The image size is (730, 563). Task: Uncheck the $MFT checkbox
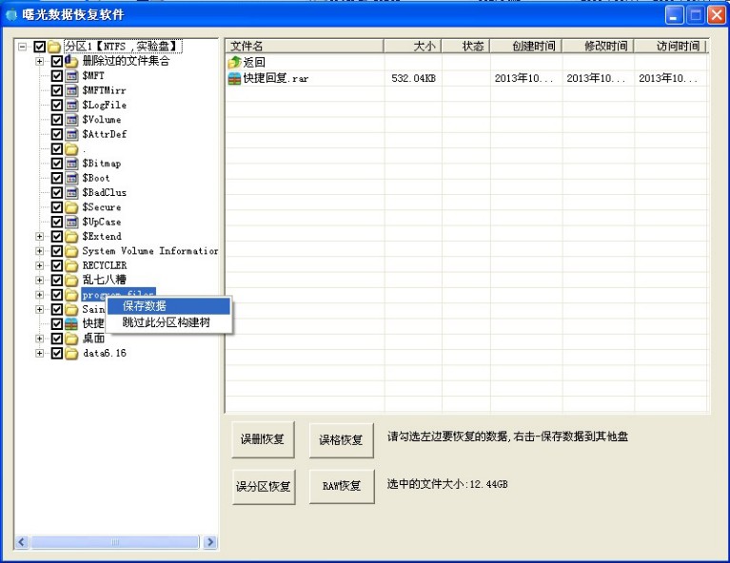pos(57,76)
